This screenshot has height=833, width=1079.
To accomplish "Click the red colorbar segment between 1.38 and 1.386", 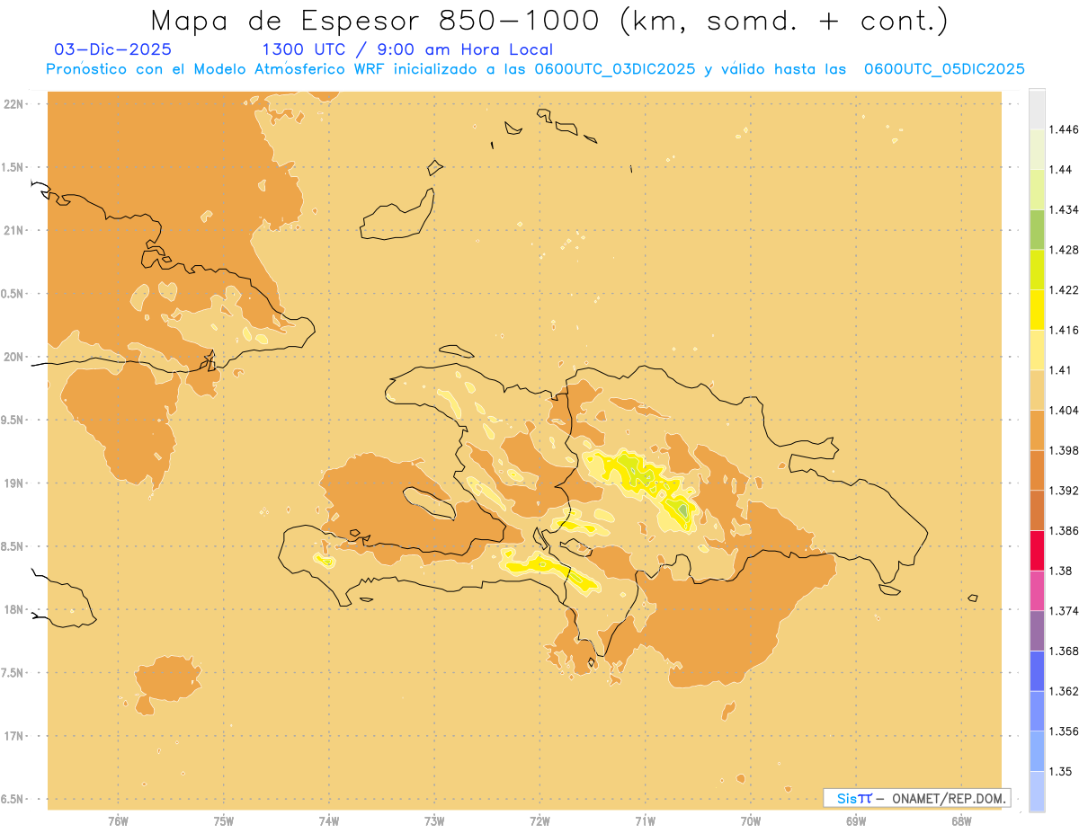I will [1037, 550].
